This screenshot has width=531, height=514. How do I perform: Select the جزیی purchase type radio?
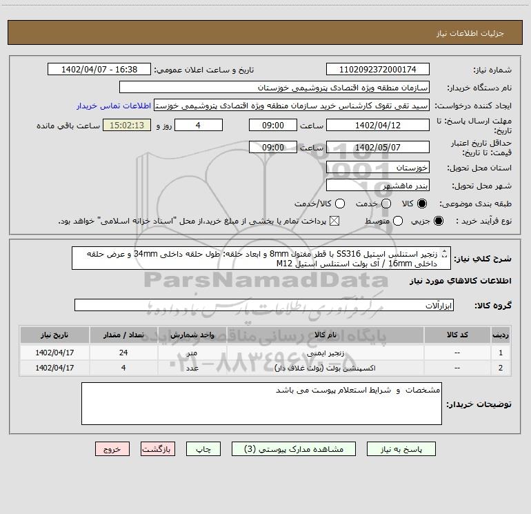438,221
